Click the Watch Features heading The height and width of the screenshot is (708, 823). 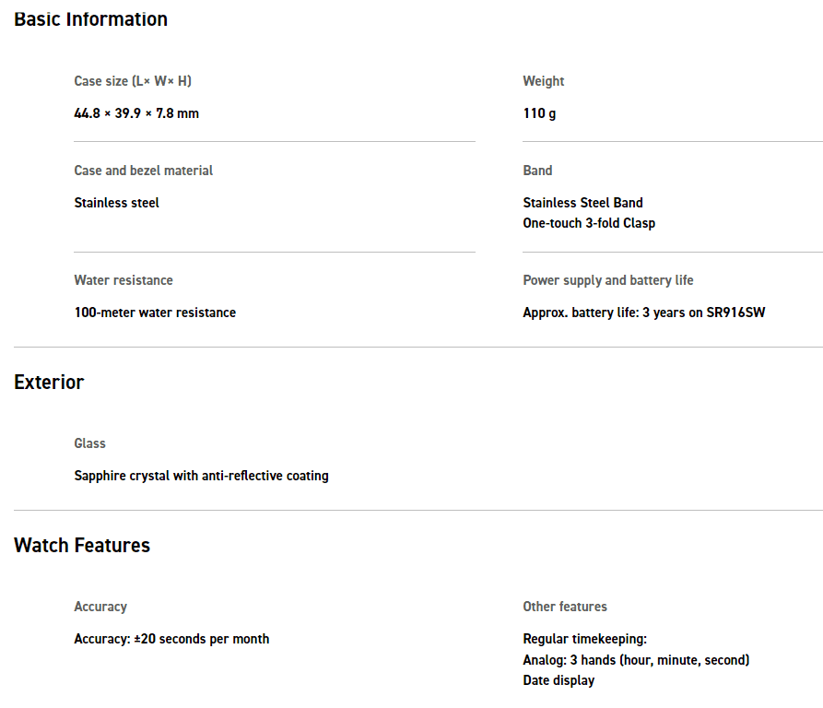(x=82, y=546)
